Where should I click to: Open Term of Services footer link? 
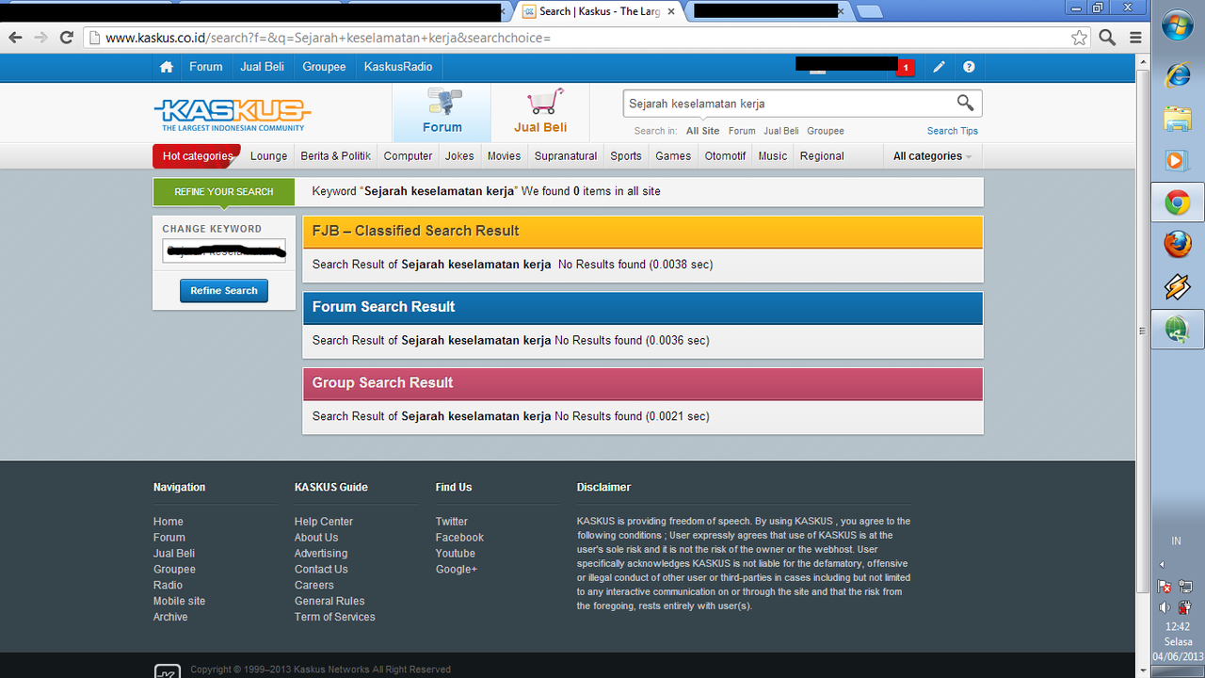point(334,617)
